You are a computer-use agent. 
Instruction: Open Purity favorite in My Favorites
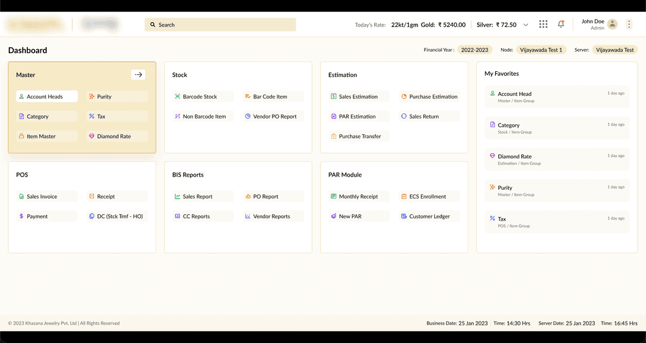coord(557,190)
